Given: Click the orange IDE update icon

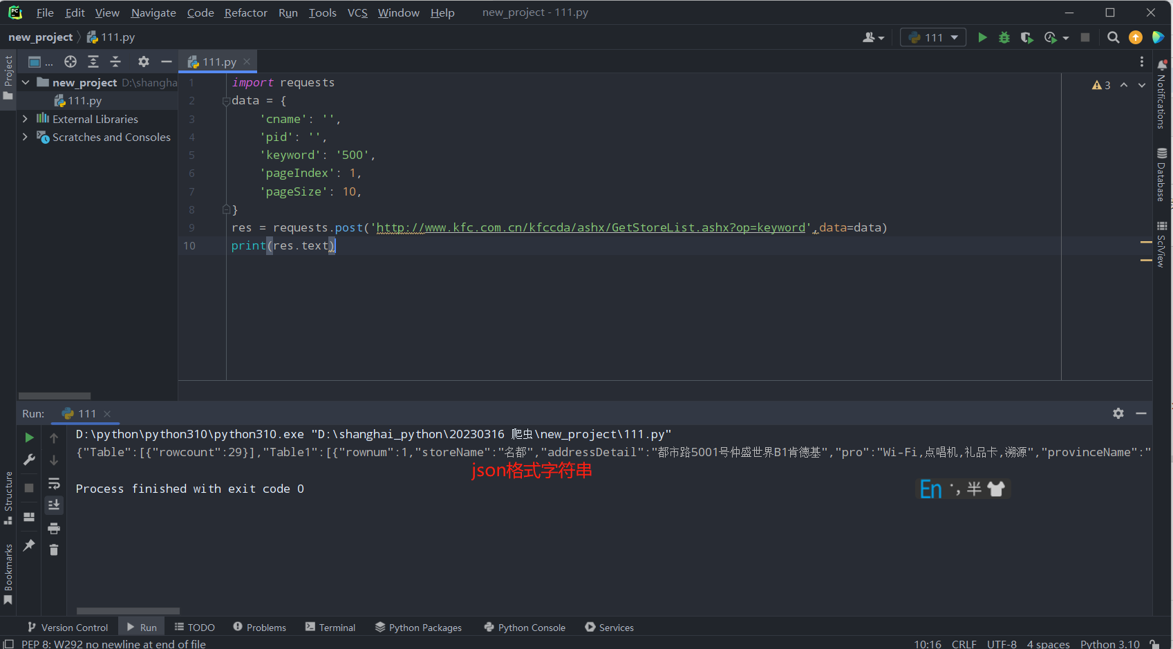Looking at the screenshot, I should click(1135, 37).
